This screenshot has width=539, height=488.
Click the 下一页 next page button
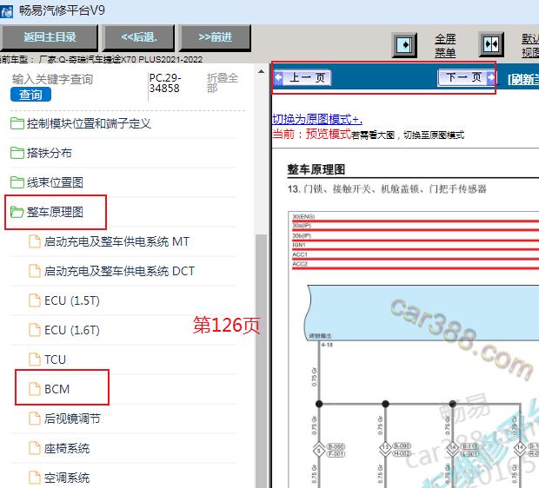(x=466, y=77)
